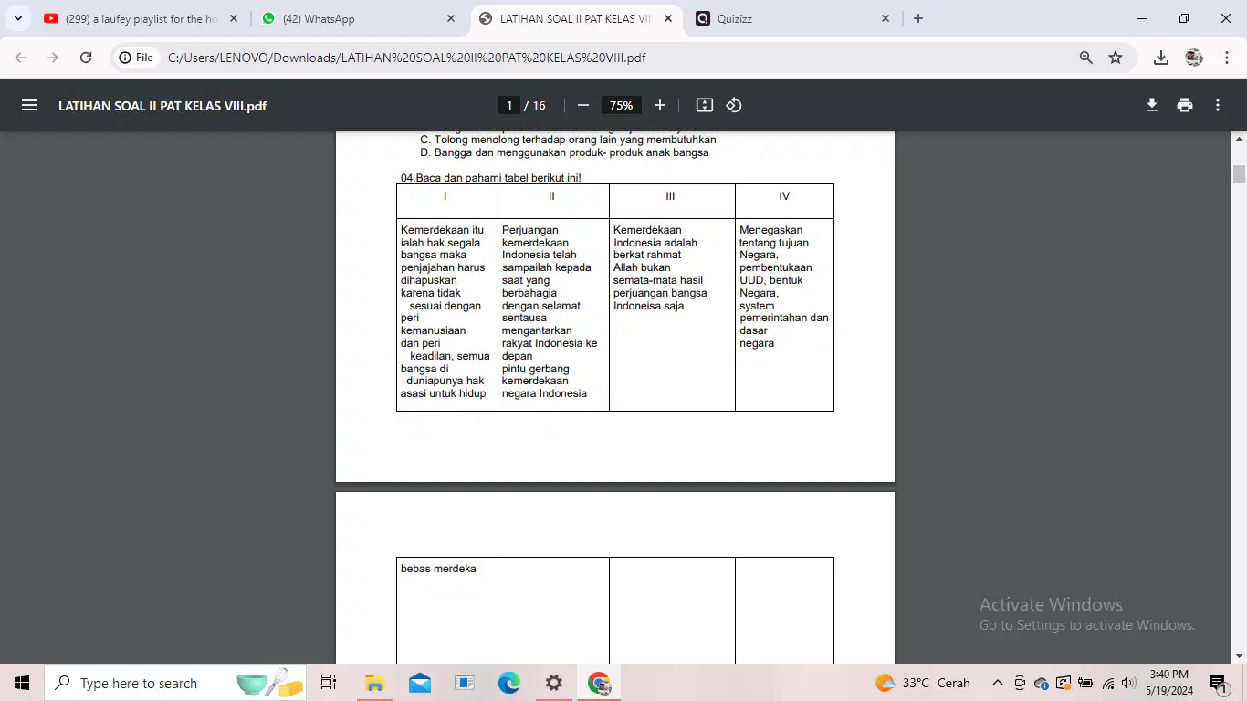1247x701 pixels.
Task: Switch to the laufey playlist YouTube tab
Action: 141,18
